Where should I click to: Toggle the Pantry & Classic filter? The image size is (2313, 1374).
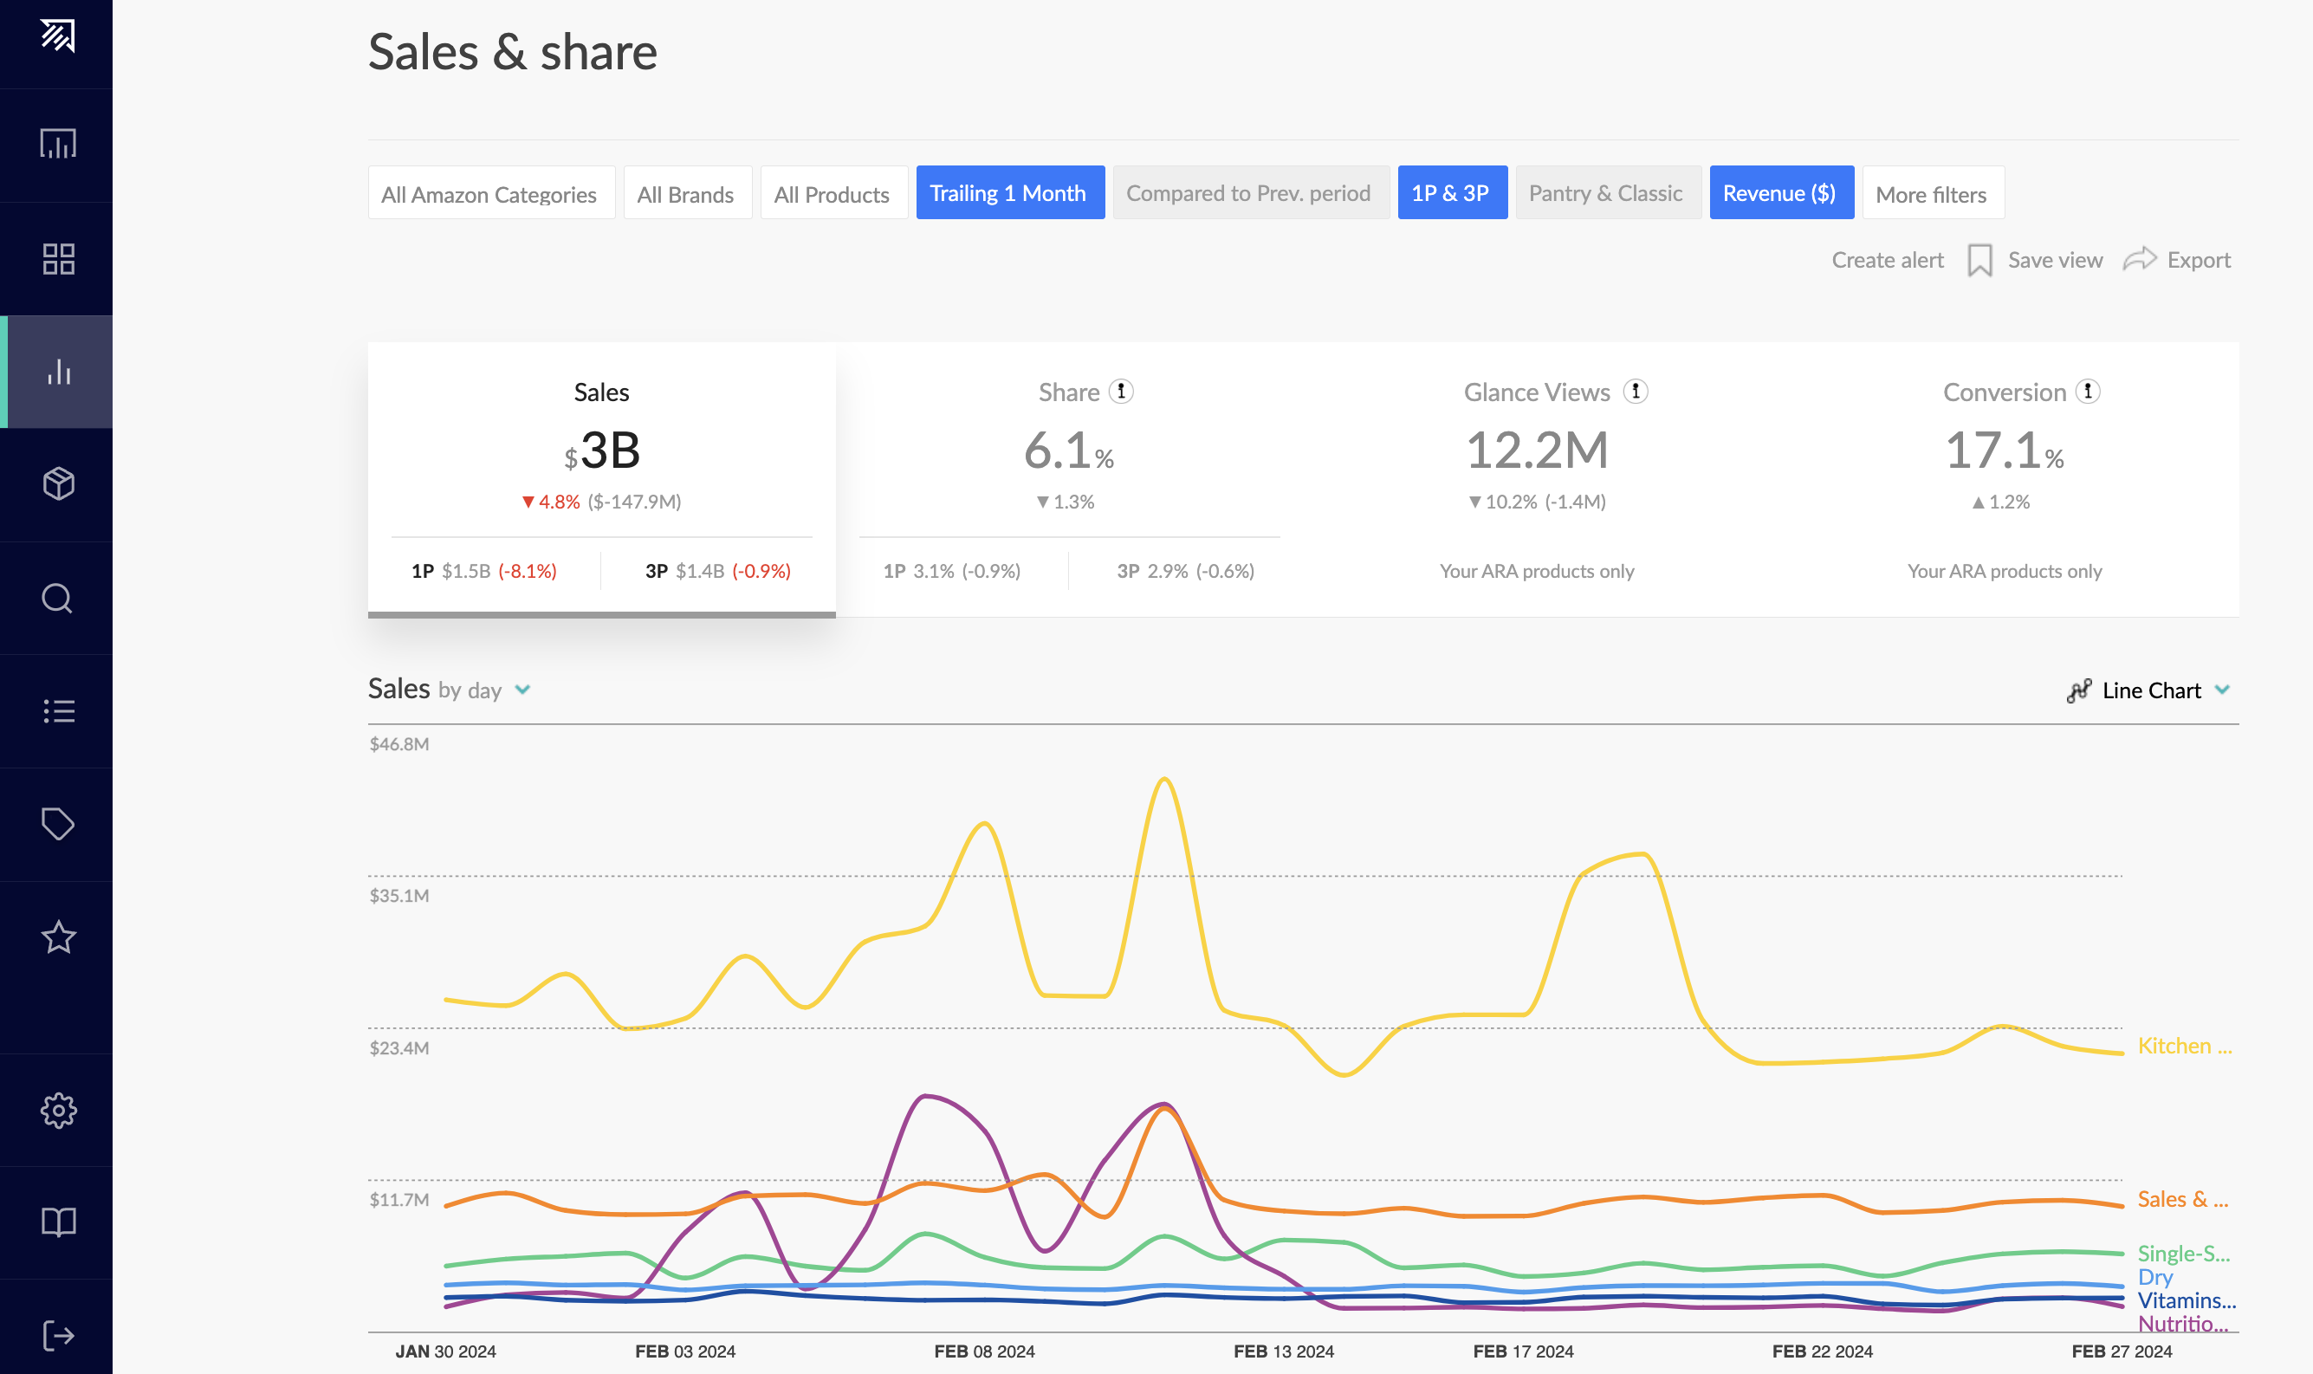[x=1606, y=193]
